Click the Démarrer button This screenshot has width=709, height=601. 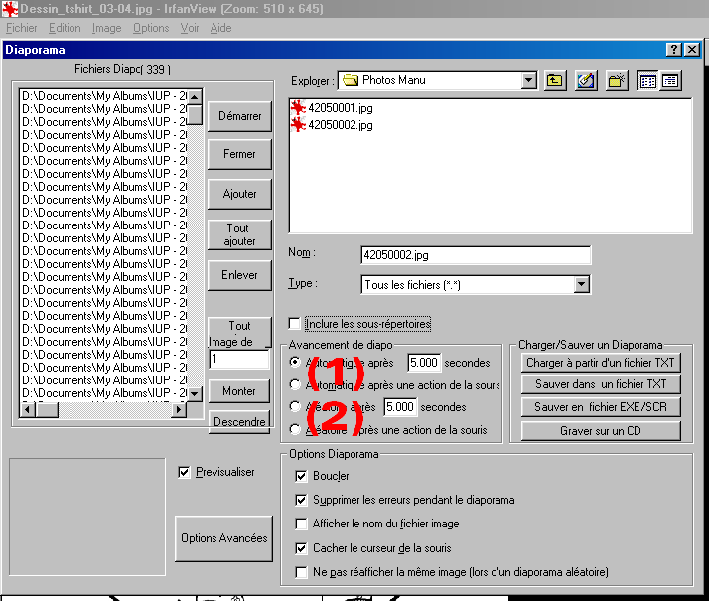(239, 116)
